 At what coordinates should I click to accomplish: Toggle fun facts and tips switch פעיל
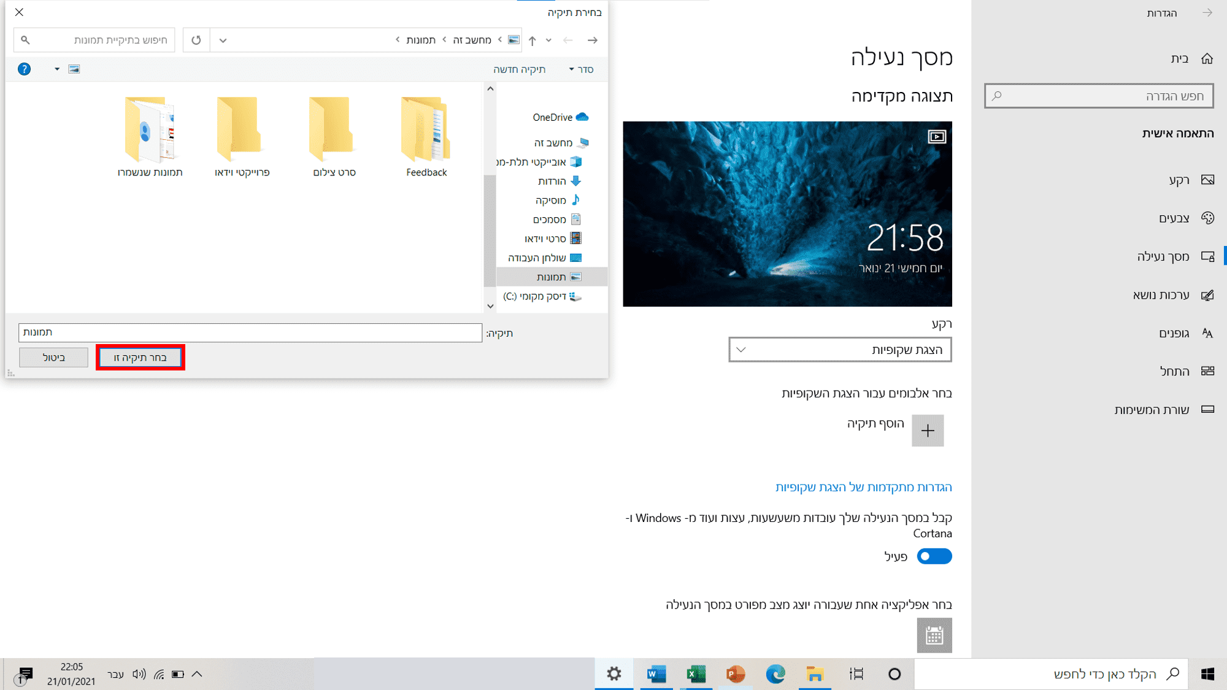click(934, 556)
